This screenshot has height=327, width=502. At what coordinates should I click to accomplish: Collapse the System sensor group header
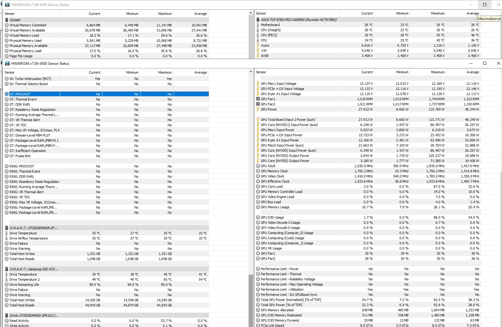pyautogui.click(x=106, y=20)
